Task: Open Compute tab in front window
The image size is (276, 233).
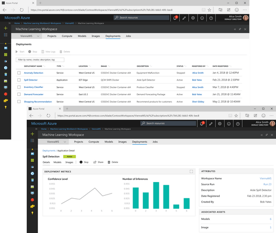Action: coord(94,142)
